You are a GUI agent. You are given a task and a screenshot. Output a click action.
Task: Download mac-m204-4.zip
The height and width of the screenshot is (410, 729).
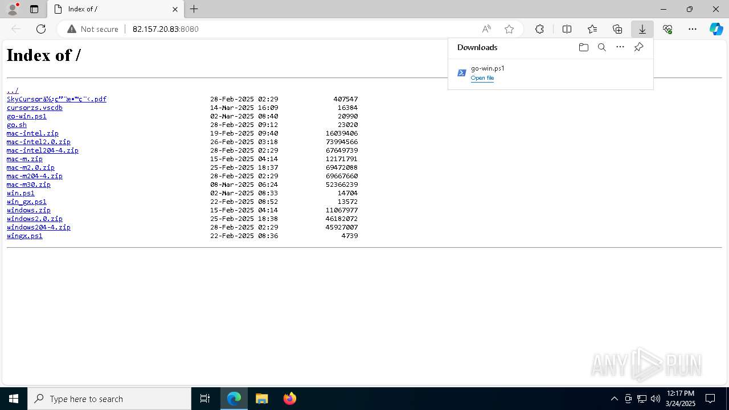pyautogui.click(x=35, y=176)
